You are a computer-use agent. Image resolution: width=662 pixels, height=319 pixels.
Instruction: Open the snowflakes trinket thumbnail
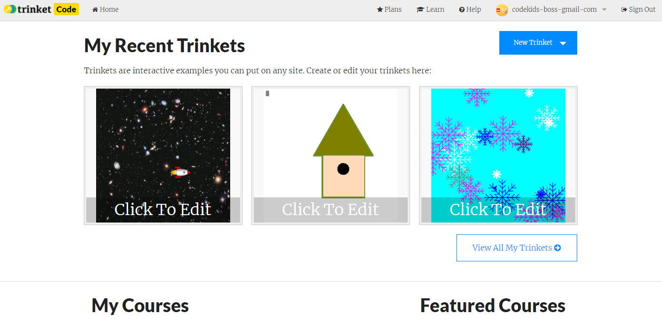[498, 156]
